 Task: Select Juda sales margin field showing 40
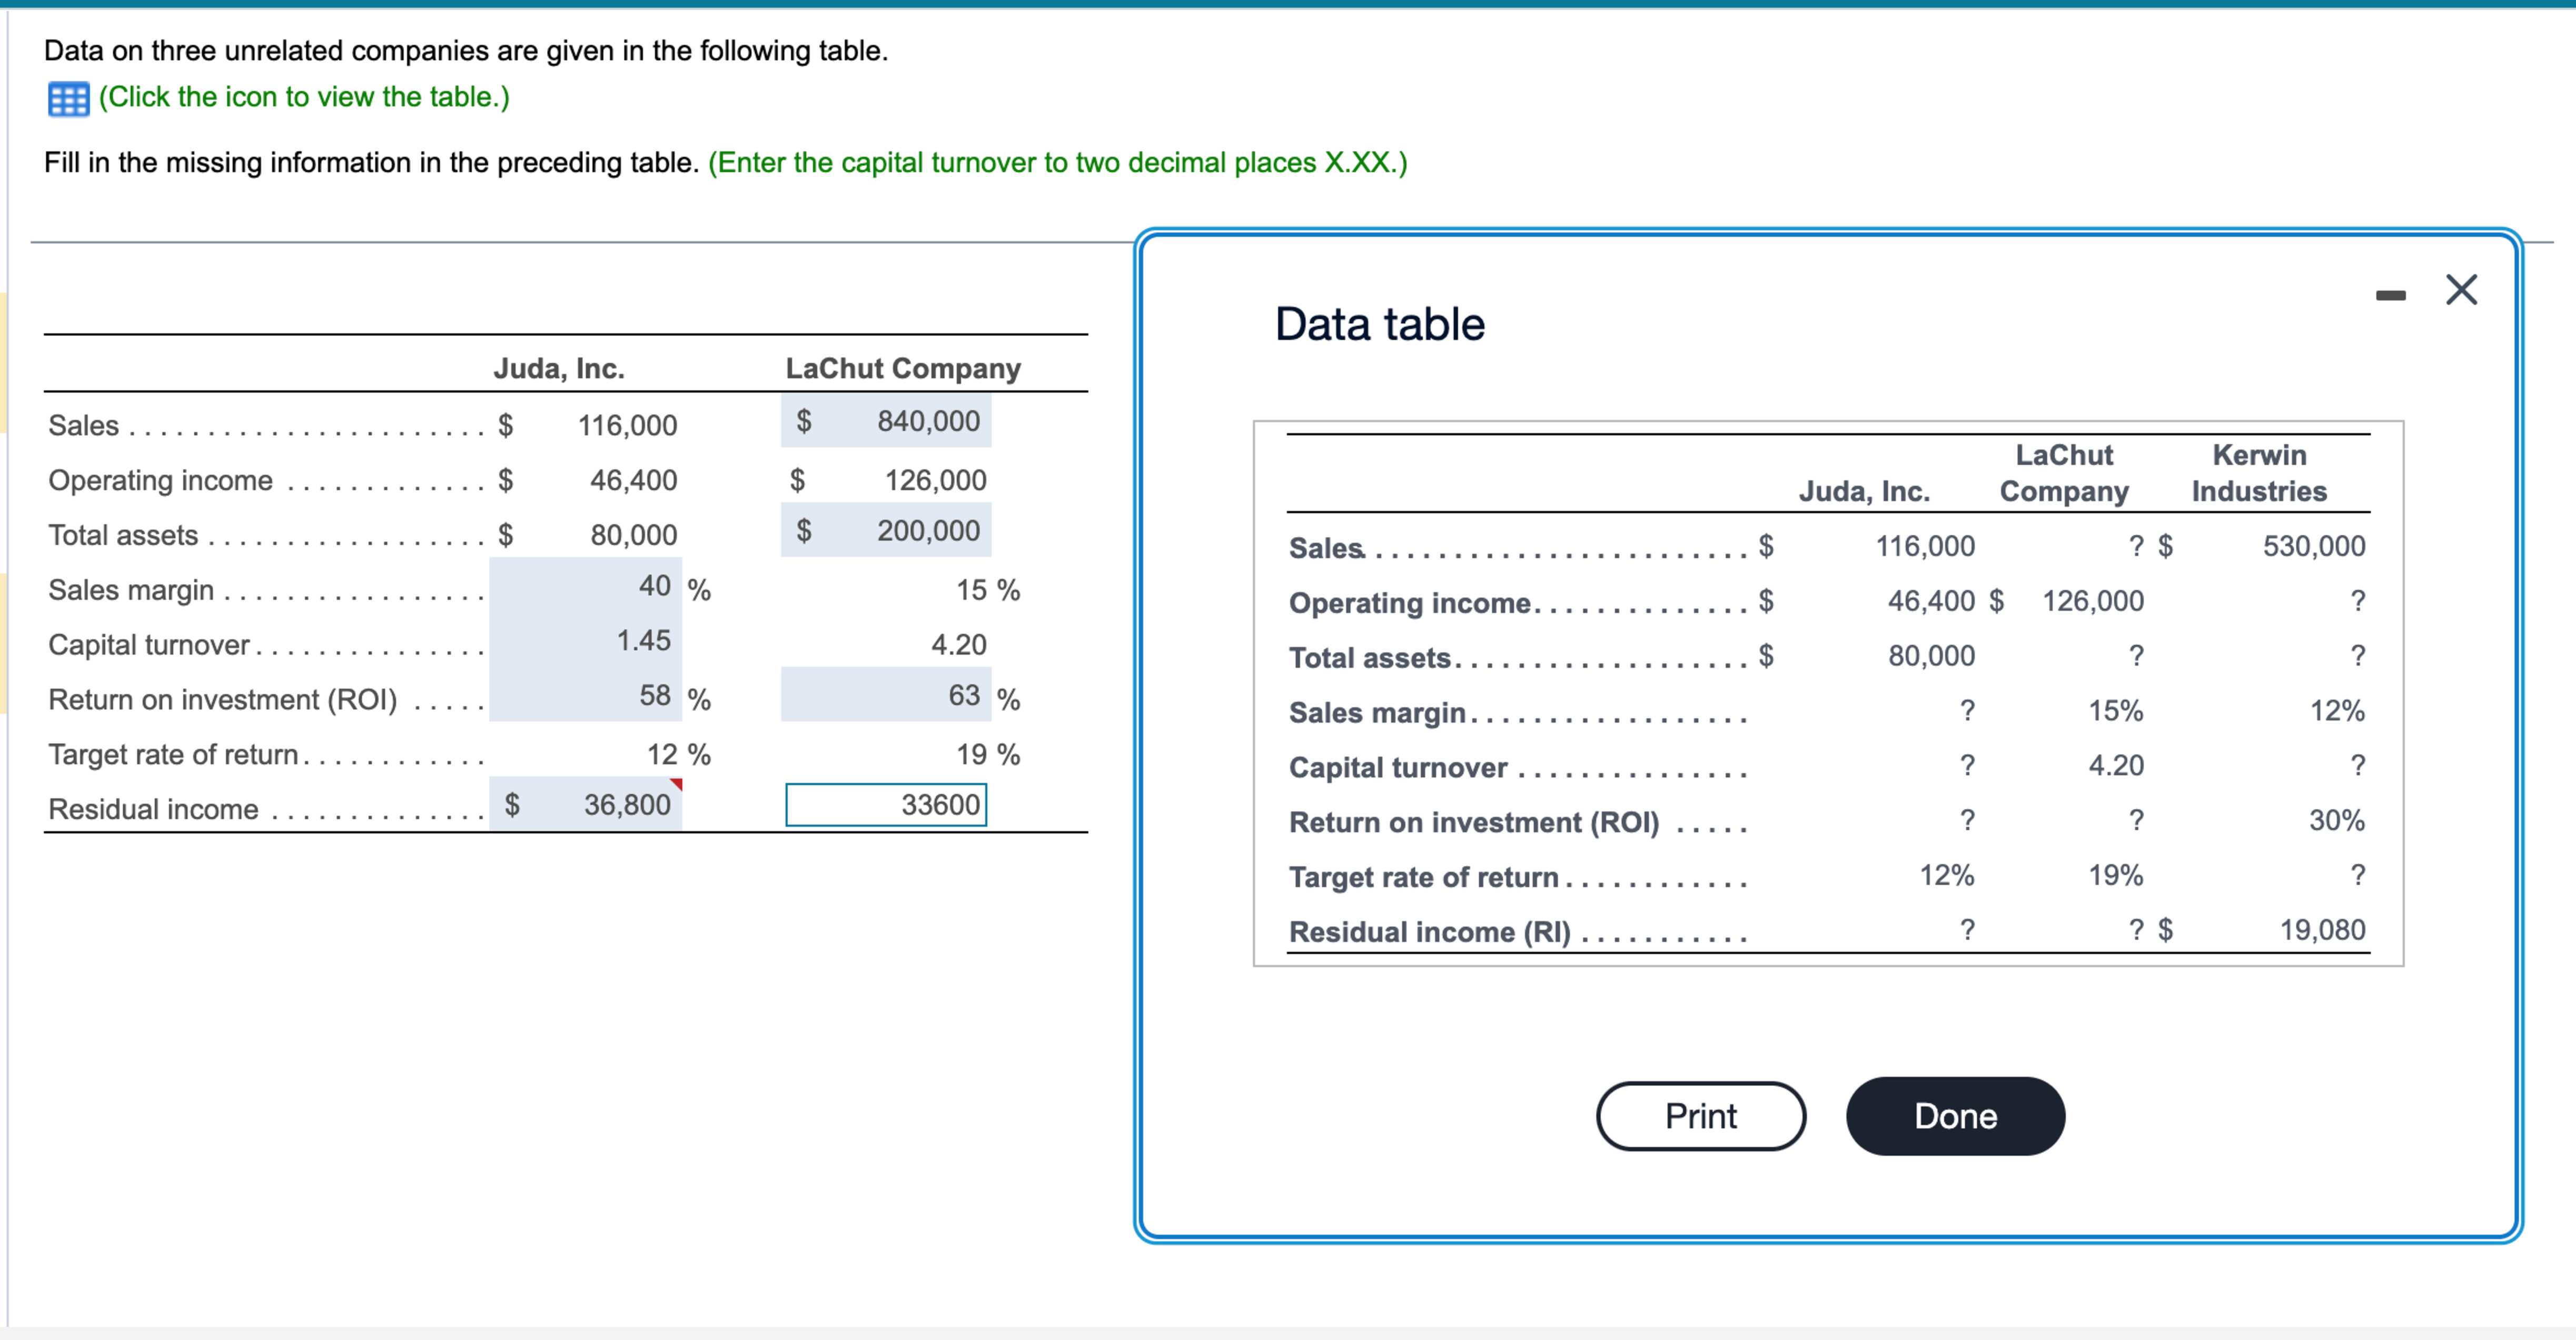coord(585,586)
